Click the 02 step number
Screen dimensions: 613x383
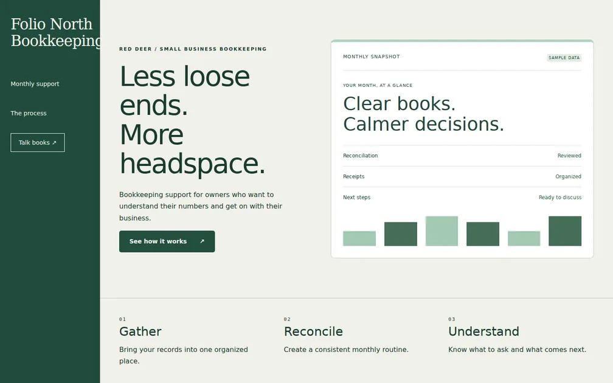(x=287, y=319)
